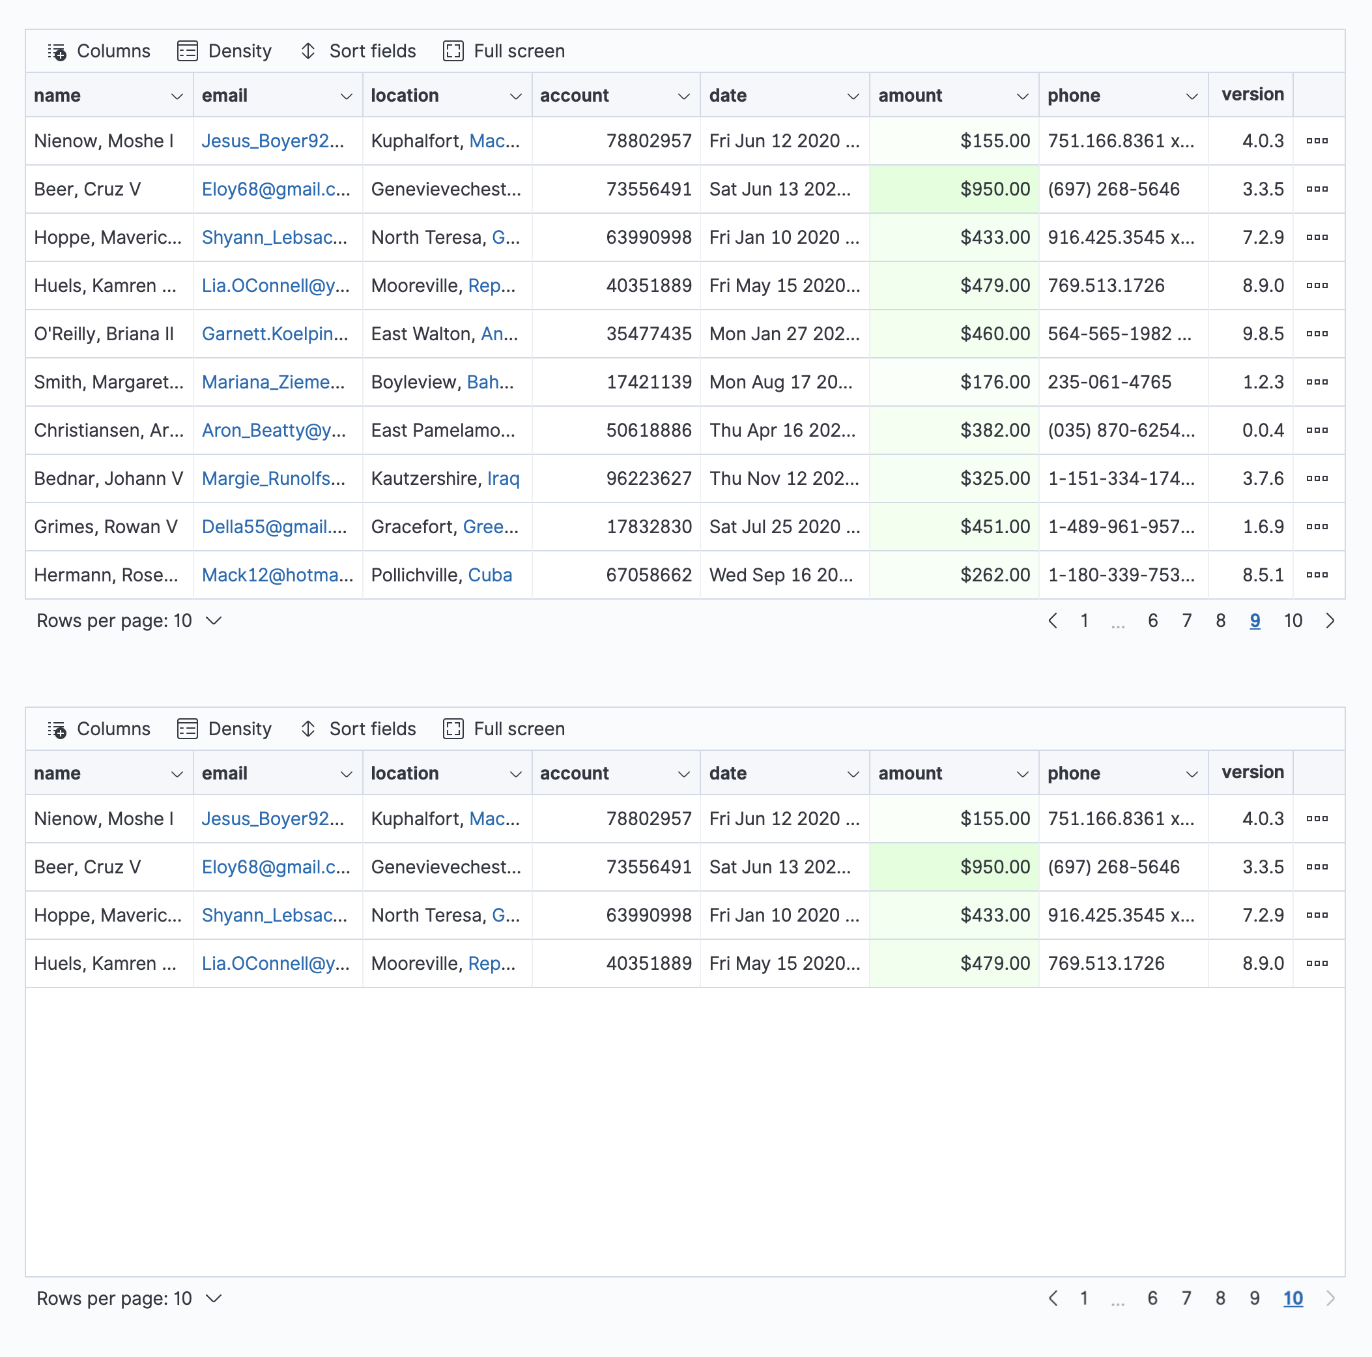Open the Columns icon on the bottom table
The height and width of the screenshot is (1357, 1372).
(57, 728)
